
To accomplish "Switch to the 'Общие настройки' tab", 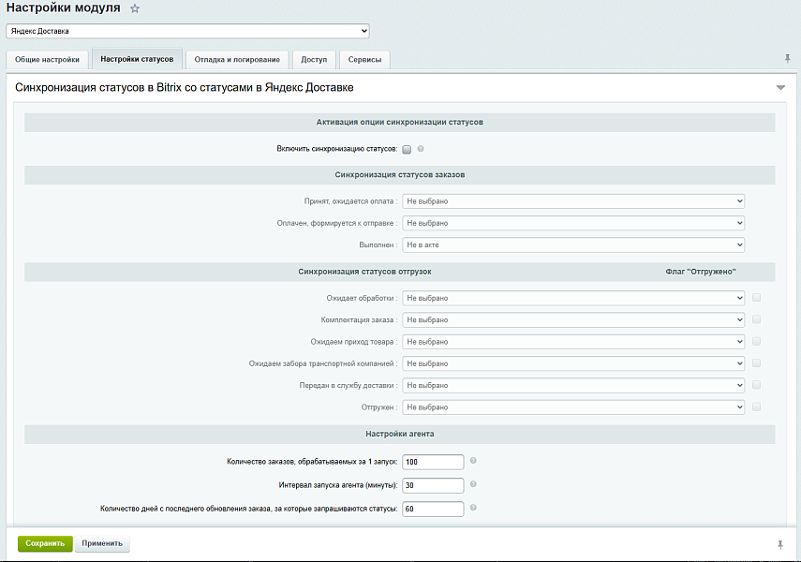I will point(48,60).
